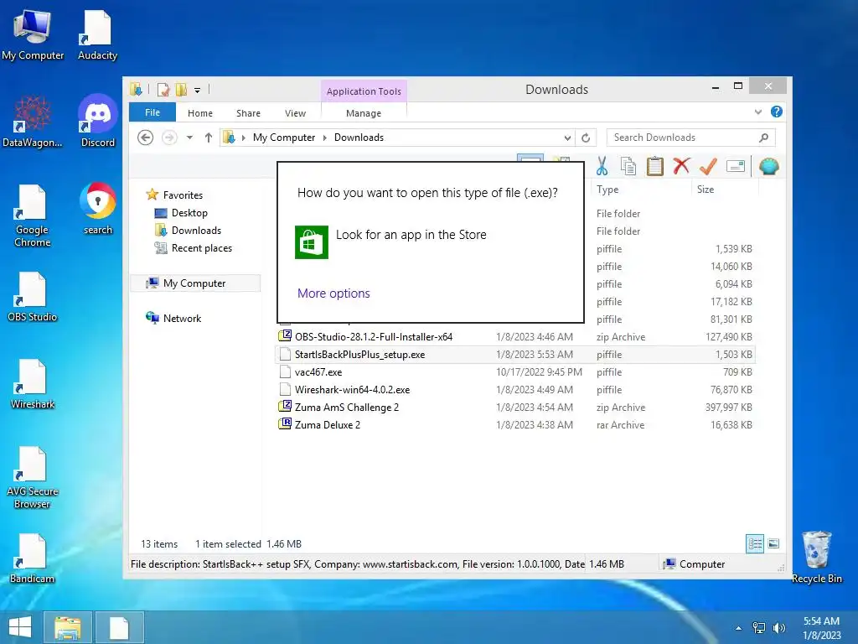Click the Up one level arrow
858x644 pixels.
point(209,138)
